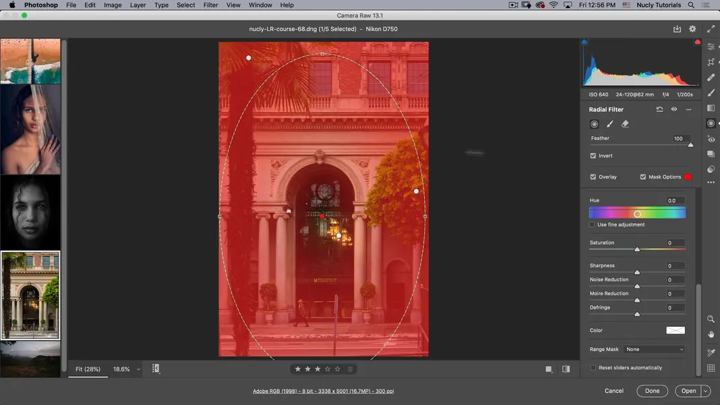Open the Image menu
The height and width of the screenshot is (405, 720).
pyautogui.click(x=113, y=5)
